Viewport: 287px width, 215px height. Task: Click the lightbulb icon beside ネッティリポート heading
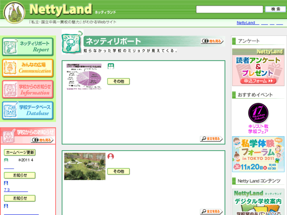tap(72, 42)
